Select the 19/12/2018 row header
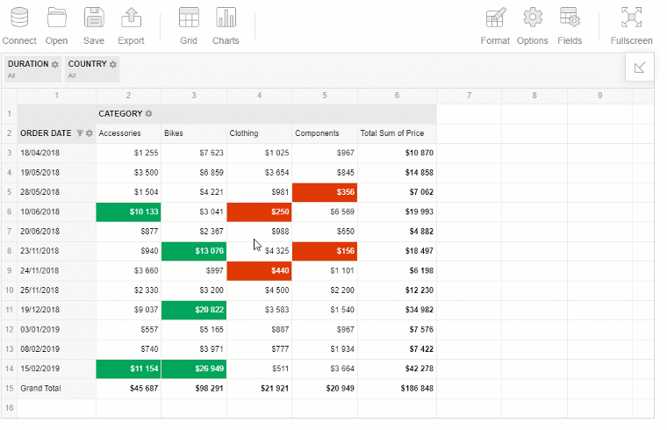The height and width of the screenshot is (430, 667). point(56,310)
